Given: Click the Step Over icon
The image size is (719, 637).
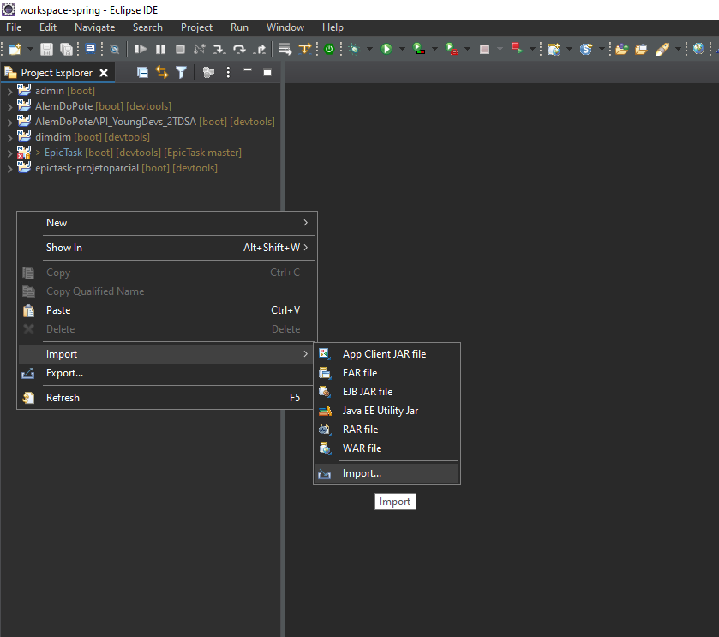Looking at the screenshot, I should 239,49.
